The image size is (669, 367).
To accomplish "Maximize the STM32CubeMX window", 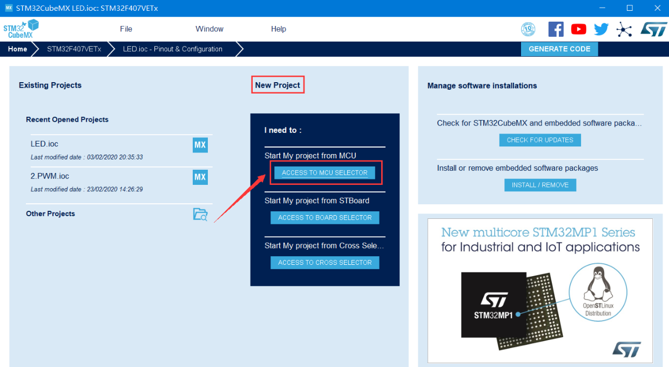I will coord(630,8).
